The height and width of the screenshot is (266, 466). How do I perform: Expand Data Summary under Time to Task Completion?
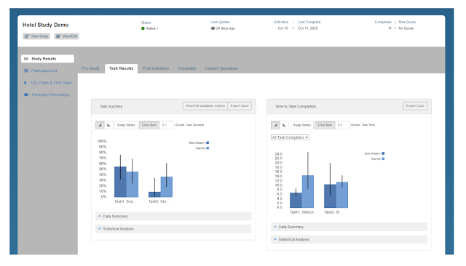[x=349, y=227]
